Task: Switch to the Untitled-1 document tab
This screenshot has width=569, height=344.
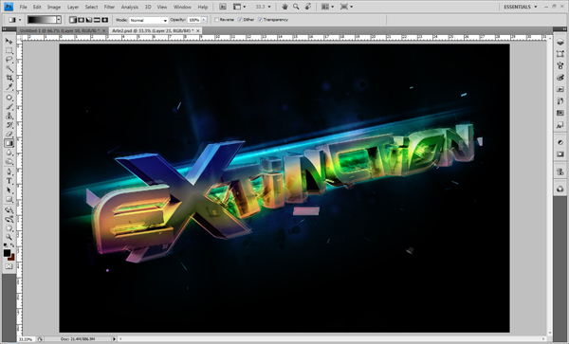Action: pos(61,31)
